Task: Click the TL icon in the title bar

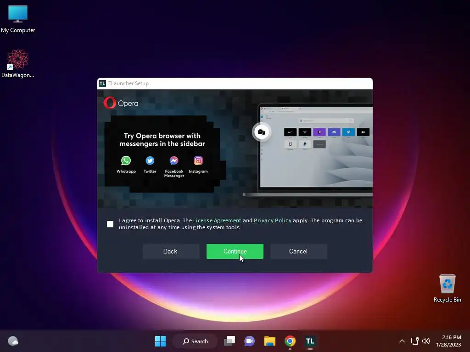Action: point(102,83)
